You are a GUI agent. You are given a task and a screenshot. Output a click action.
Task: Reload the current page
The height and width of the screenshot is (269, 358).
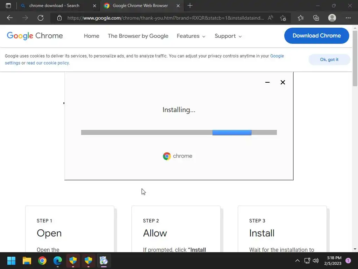(41, 18)
